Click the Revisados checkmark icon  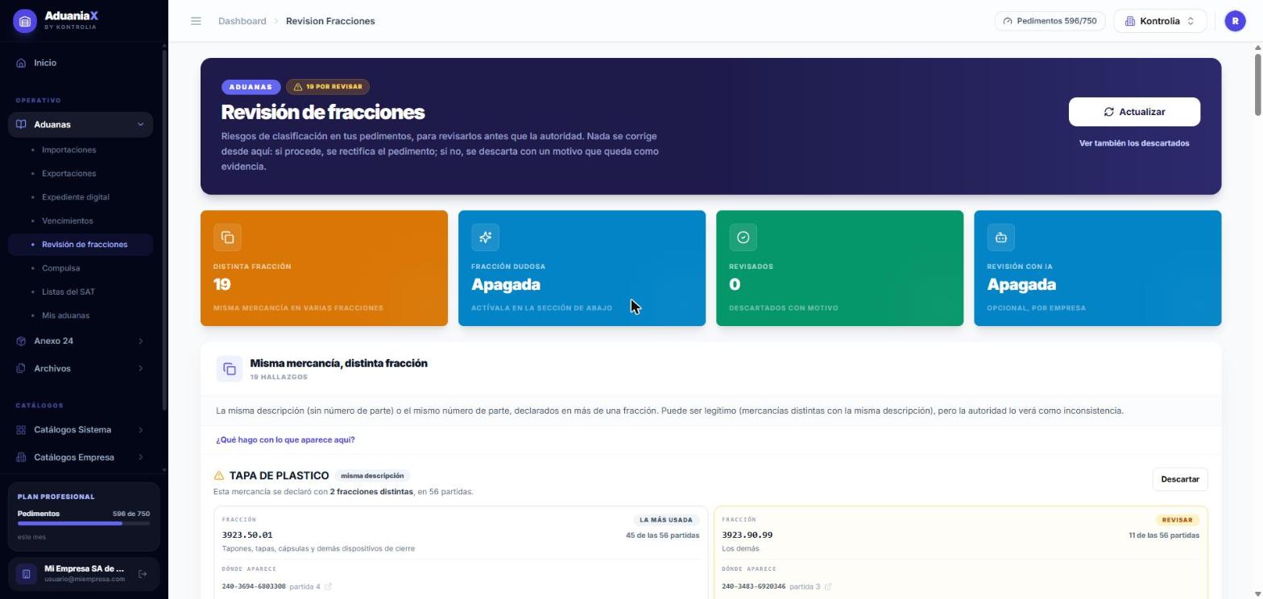click(743, 238)
